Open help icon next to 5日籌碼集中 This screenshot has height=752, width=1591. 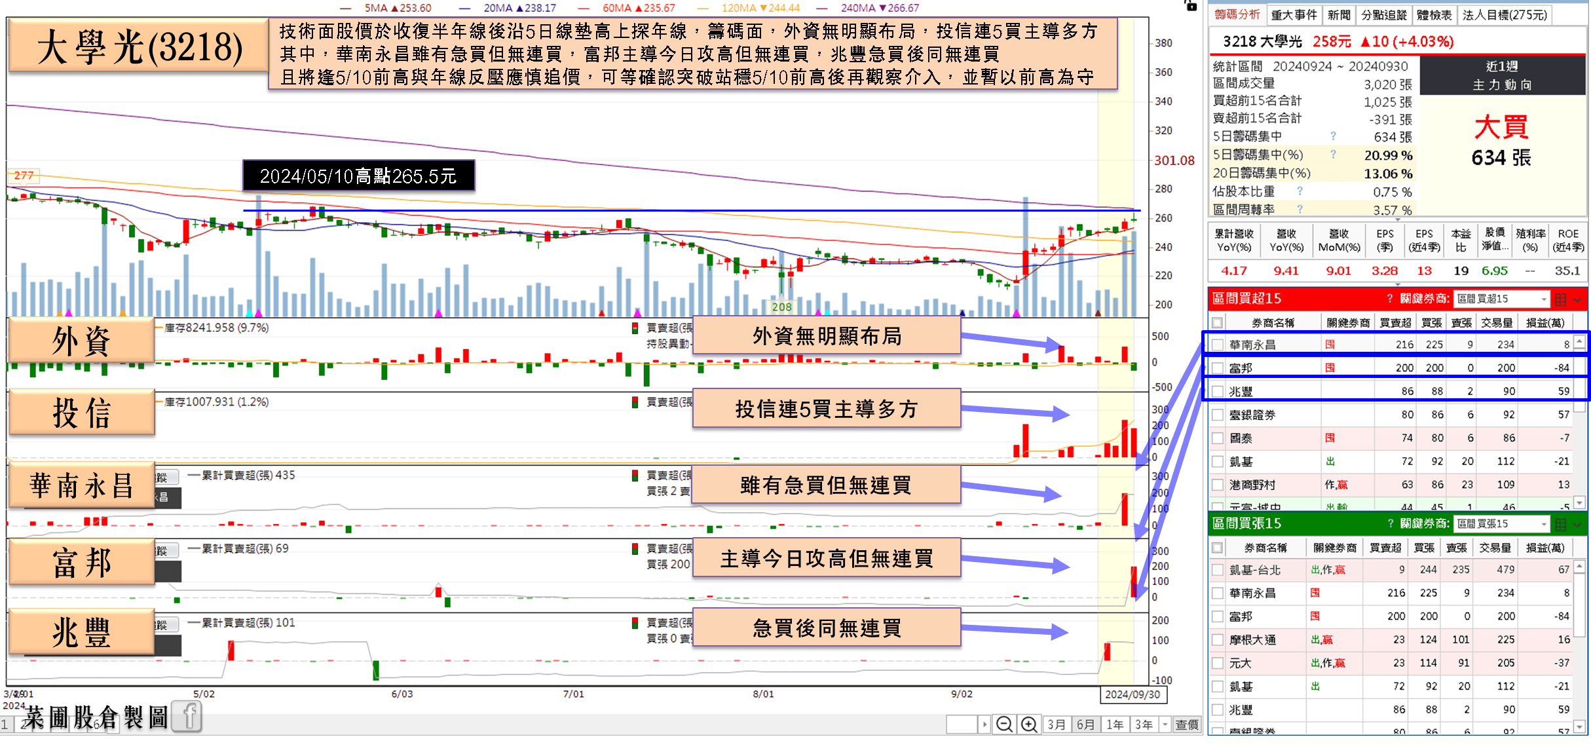(1333, 136)
